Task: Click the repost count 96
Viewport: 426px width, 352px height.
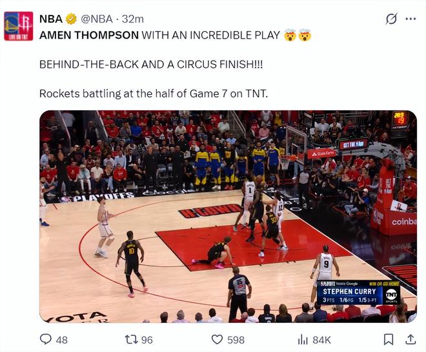Action: (x=147, y=340)
